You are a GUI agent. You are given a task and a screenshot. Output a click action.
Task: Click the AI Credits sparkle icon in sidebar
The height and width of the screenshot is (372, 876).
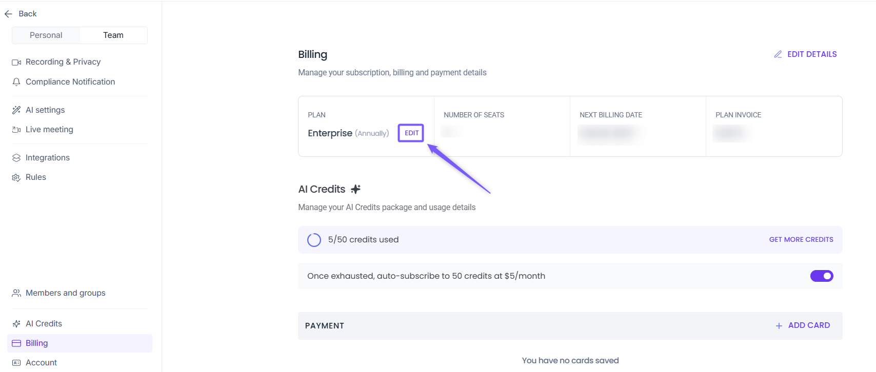[x=16, y=324]
